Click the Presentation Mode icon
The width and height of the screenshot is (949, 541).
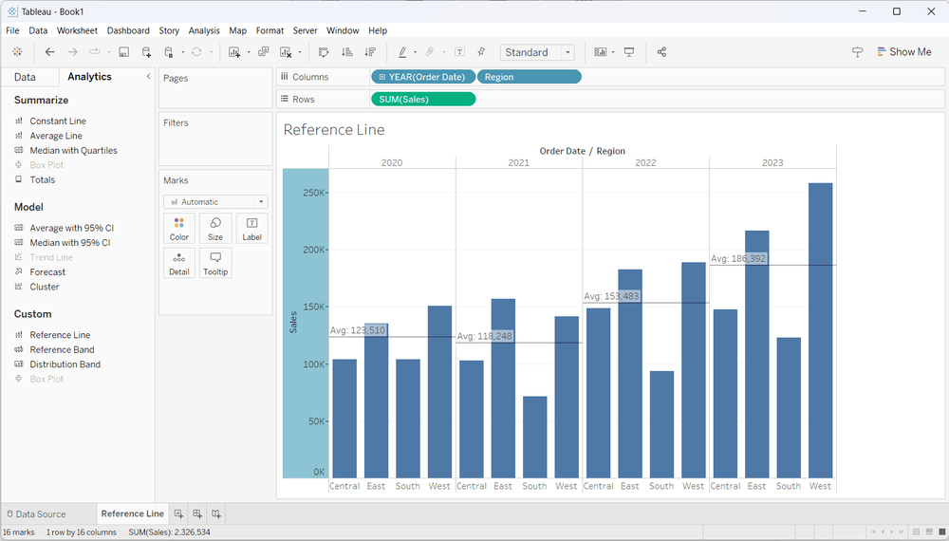pyautogui.click(x=629, y=52)
